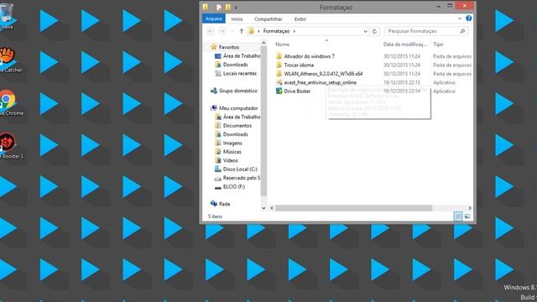Open Área de Trabalho under Meu computador

click(242, 117)
